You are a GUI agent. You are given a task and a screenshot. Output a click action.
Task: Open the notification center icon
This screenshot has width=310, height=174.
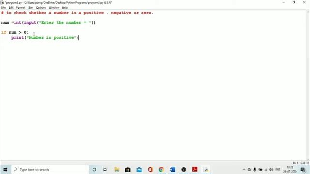(303, 170)
